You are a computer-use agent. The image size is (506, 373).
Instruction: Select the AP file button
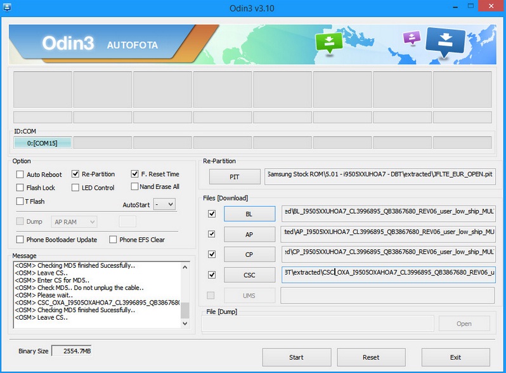(x=249, y=234)
